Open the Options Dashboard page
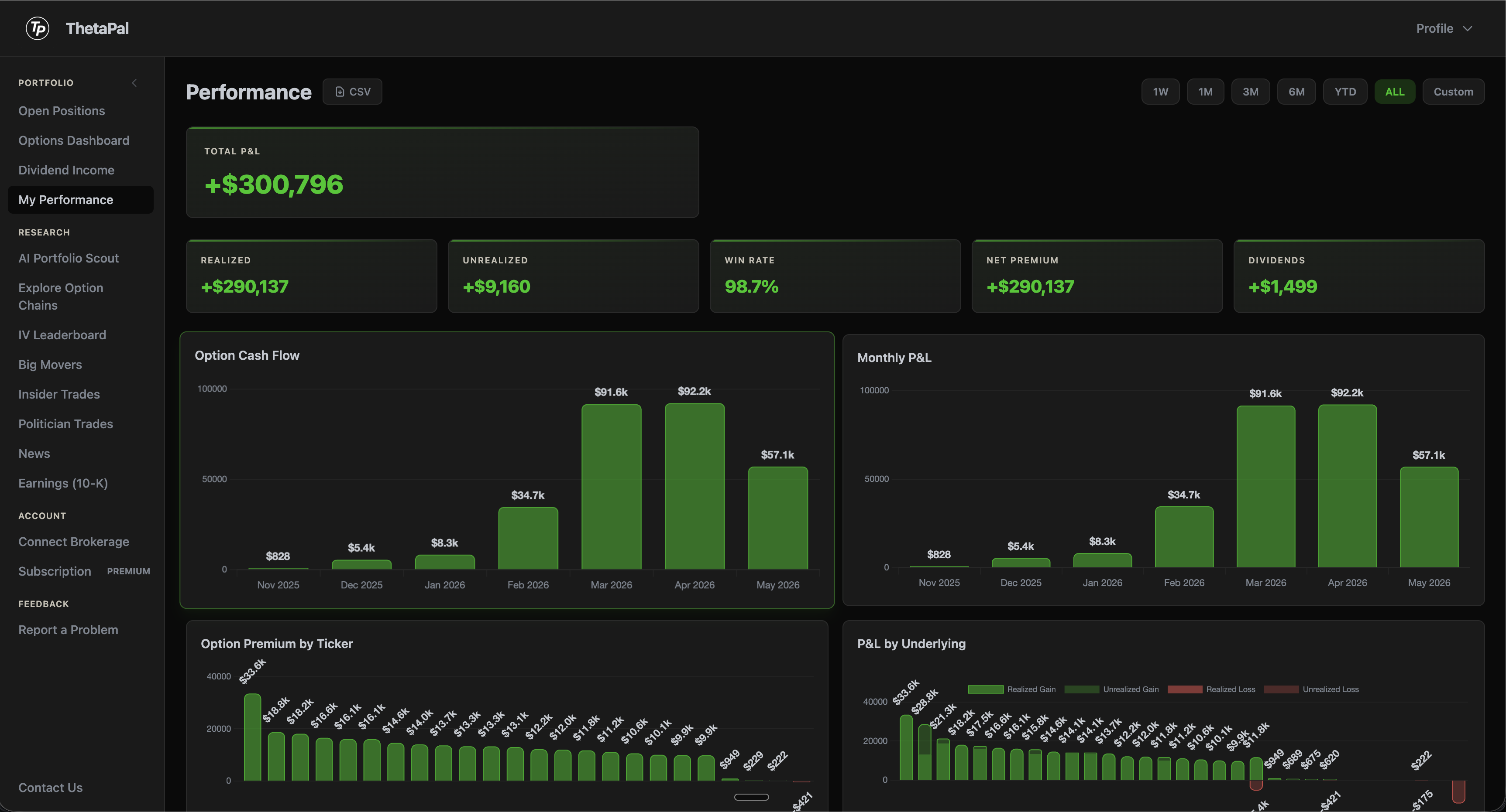This screenshot has width=1506, height=812. [x=74, y=141]
